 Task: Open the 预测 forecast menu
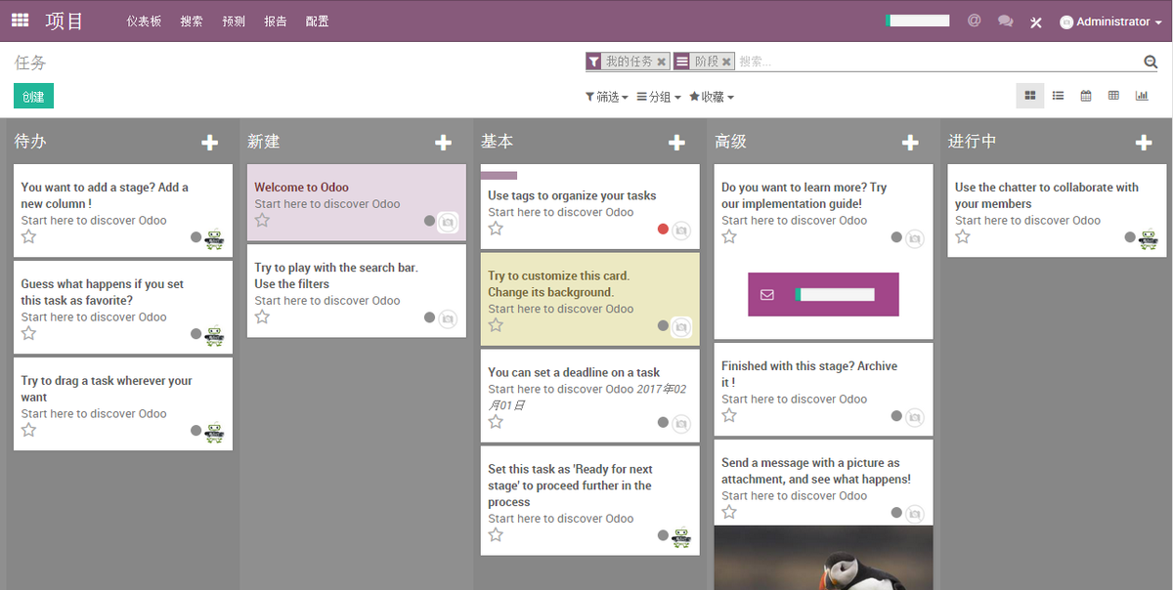pos(234,21)
